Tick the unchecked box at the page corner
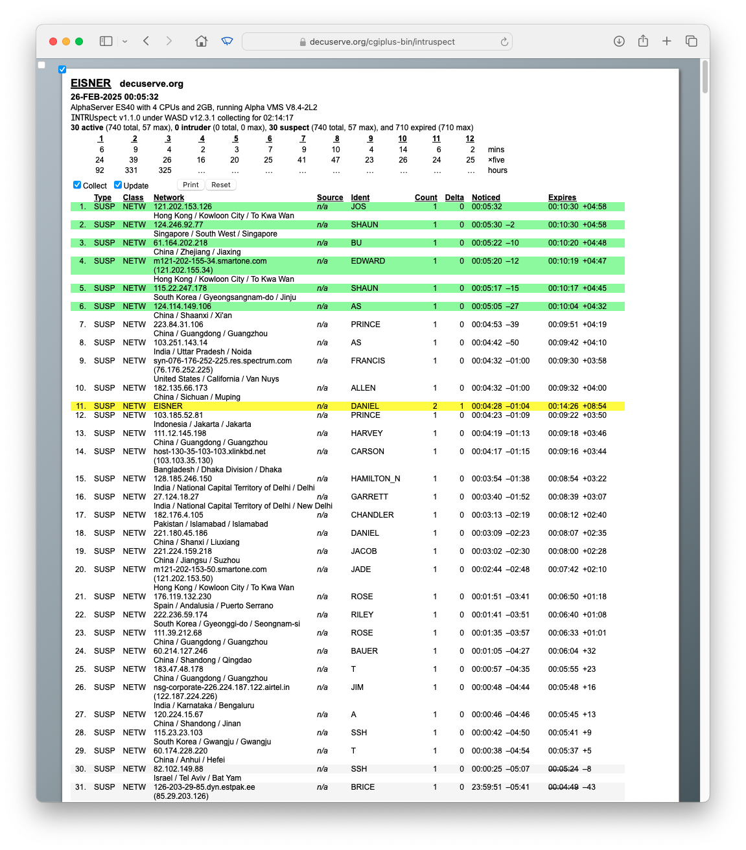The height and width of the screenshot is (850, 746). (41, 65)
